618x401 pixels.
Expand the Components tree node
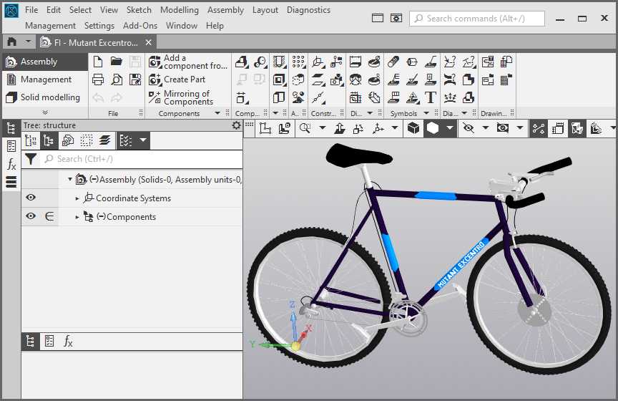(78, 217)
